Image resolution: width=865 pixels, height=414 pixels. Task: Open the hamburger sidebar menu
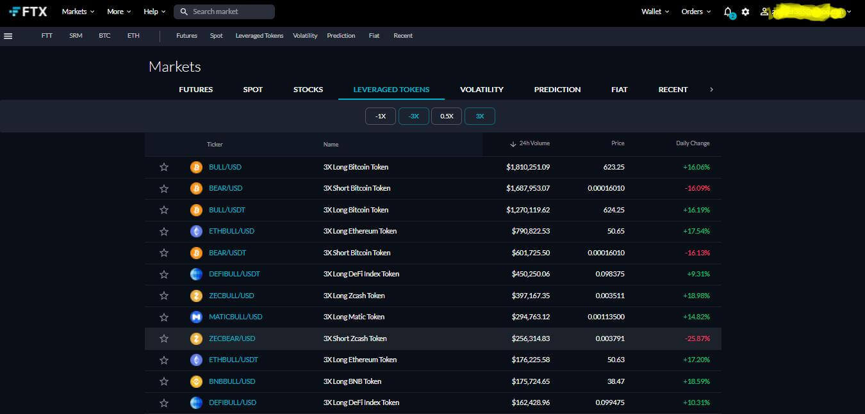pos(8,36)
